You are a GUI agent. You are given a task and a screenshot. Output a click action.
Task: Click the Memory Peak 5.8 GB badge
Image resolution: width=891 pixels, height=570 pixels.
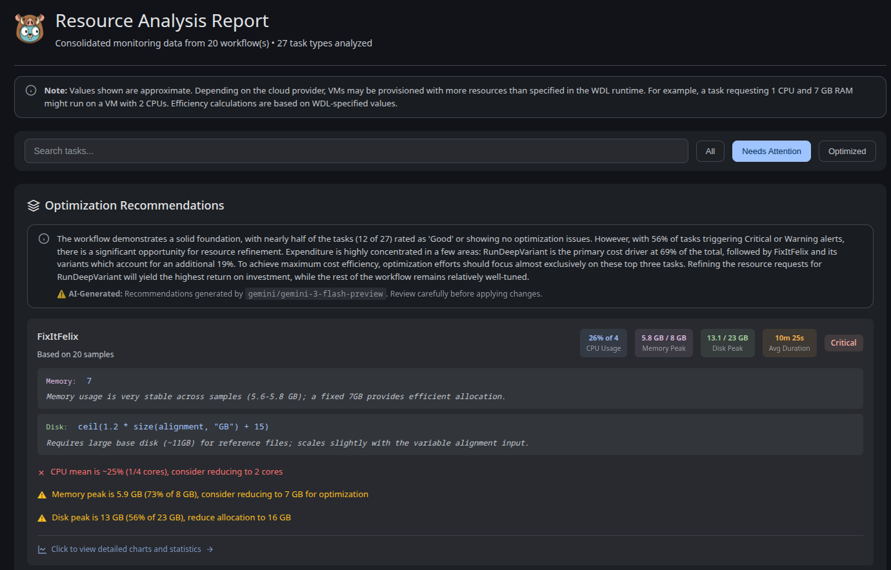663,343
